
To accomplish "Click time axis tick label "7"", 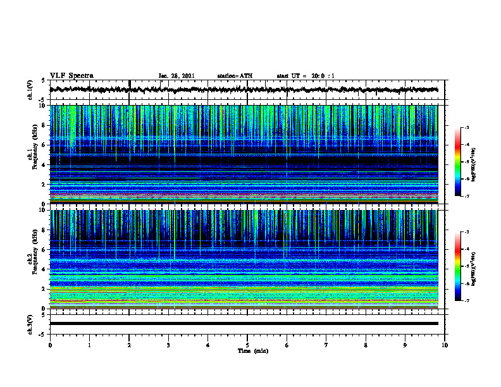I will (x=326, y=345).
